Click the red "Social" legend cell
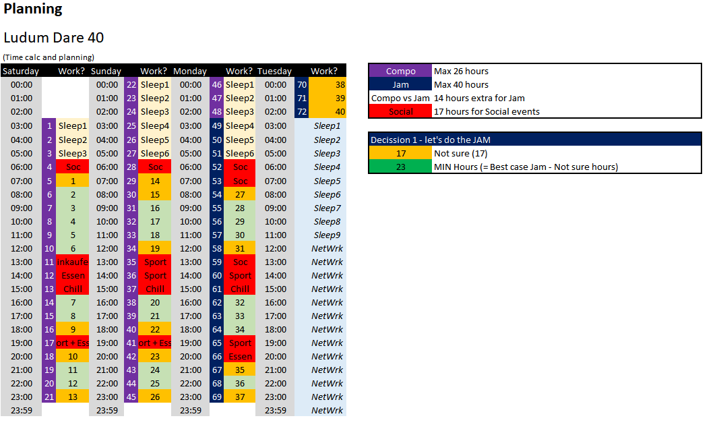This screenshot has height=433, width=719. (400, 111)
